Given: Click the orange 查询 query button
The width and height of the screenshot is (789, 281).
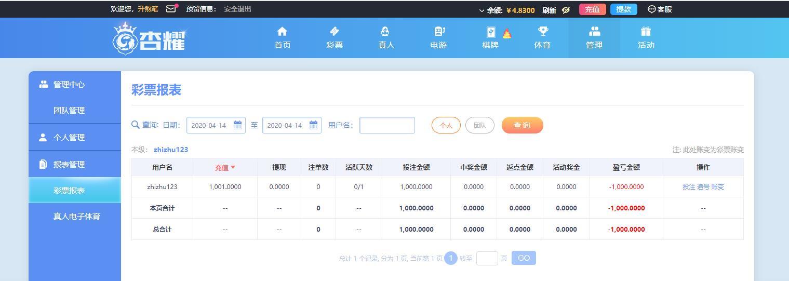Looking at the screenshot, I should 522,125.
